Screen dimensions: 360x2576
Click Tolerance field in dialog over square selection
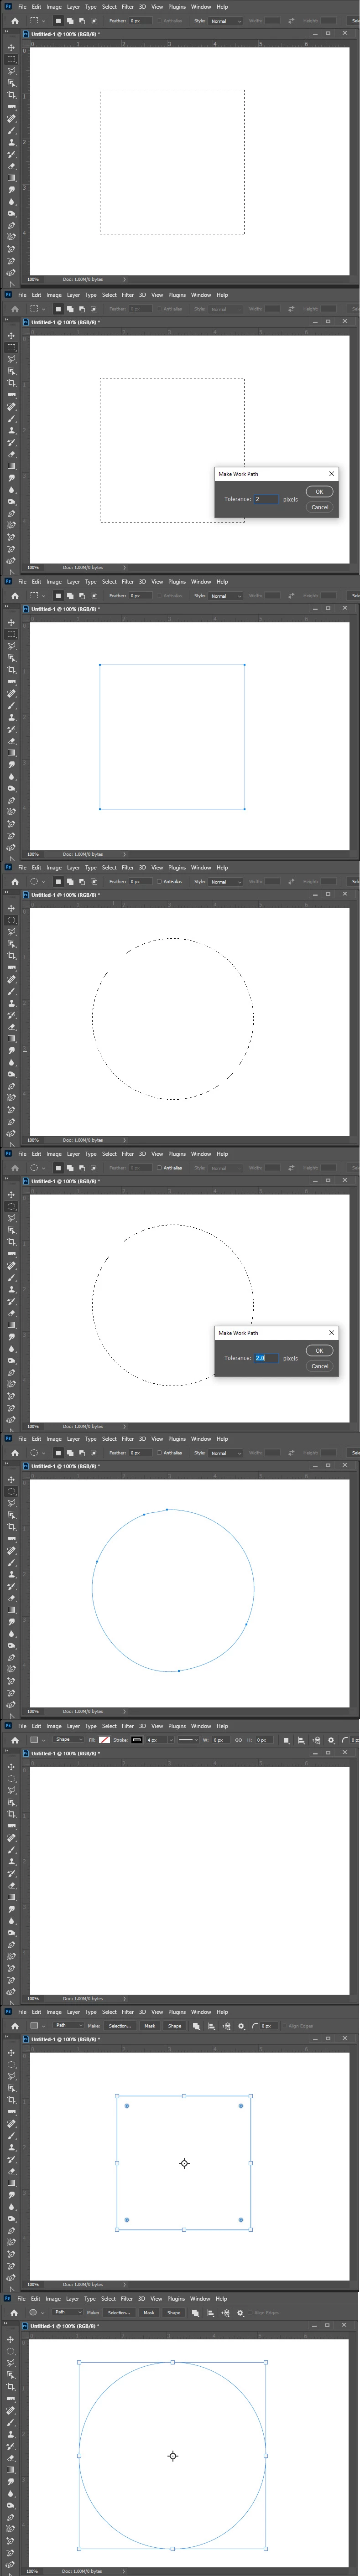tap(266, 499)
